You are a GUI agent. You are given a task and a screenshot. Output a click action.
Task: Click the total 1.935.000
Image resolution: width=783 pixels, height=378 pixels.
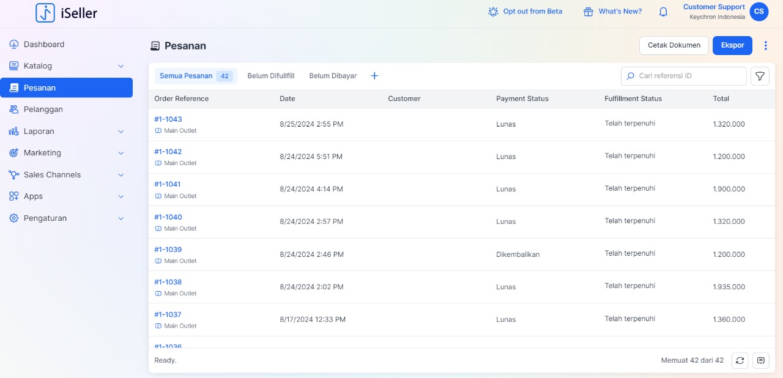pyautogui.click(x=729, y=287)
